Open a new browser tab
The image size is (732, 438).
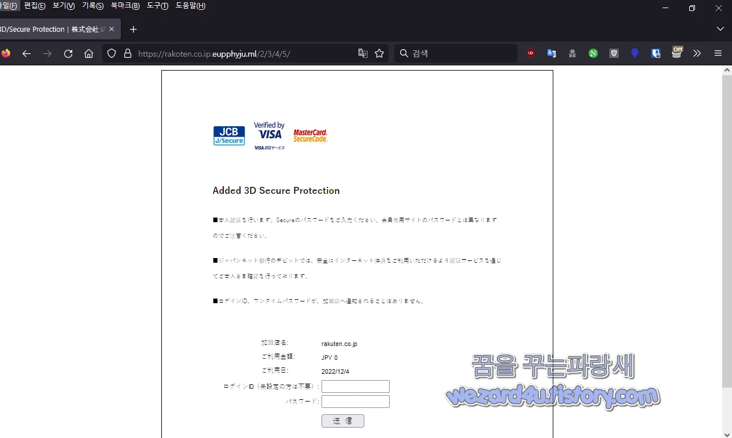click(x=133, y=28)
